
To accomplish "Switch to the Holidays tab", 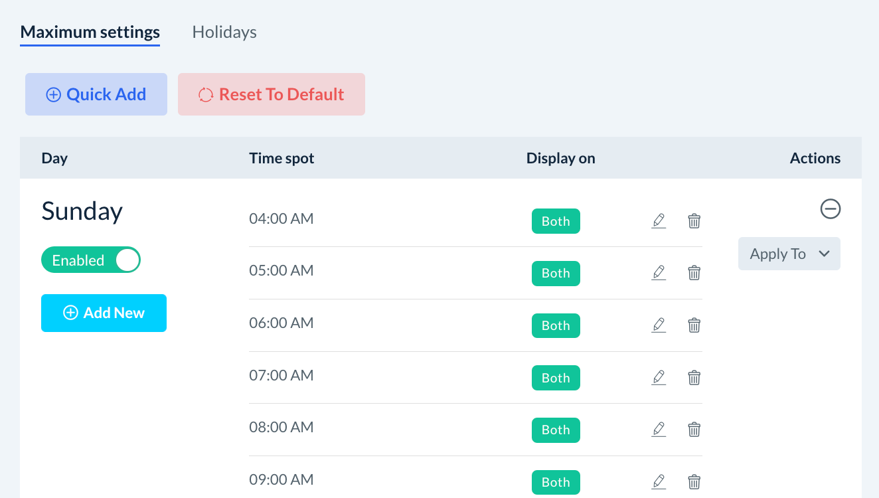I will (224, 32).
